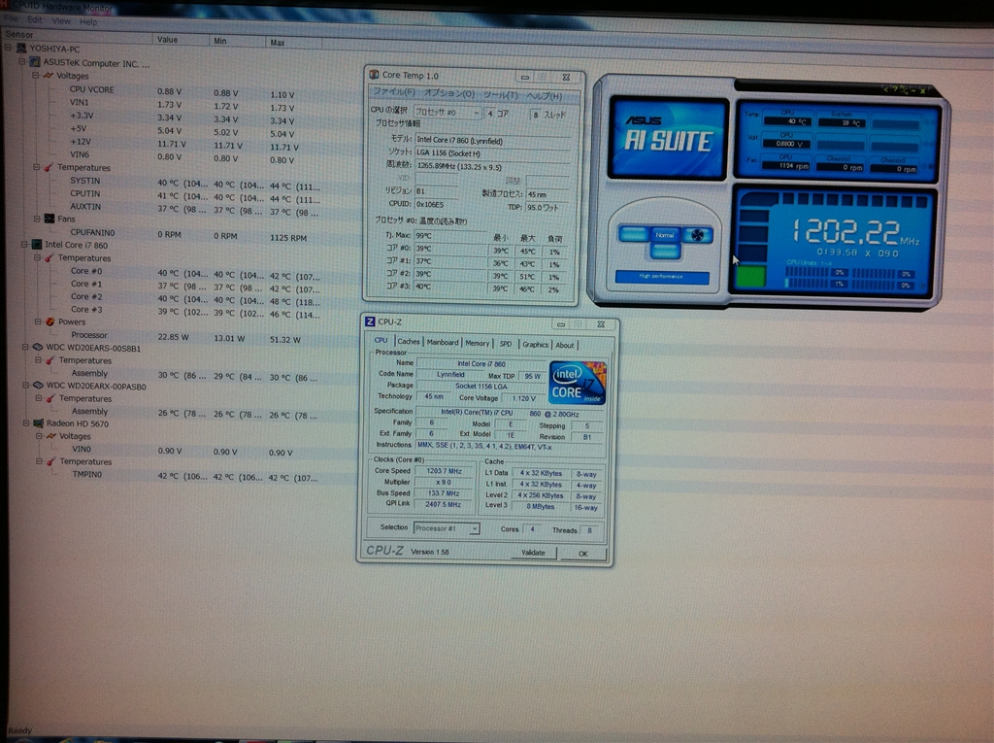Click the motherboard icon beside ASUSTeK Computer INC.
This screenshot has width=994, height=743.
point(35,62)
